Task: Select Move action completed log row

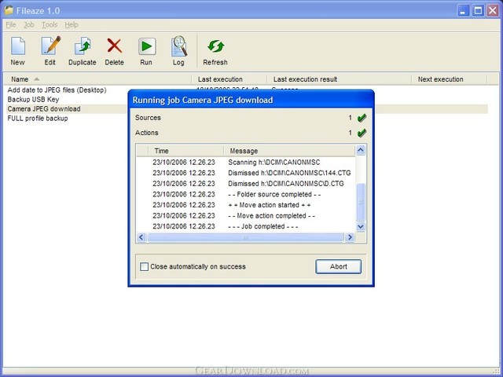Action: pos(246,216)
